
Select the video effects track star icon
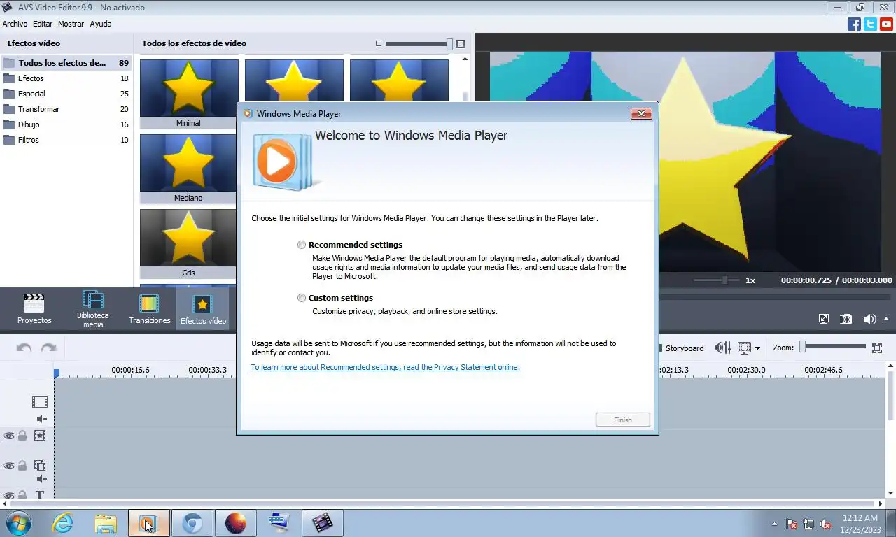(x=40, y=435)
